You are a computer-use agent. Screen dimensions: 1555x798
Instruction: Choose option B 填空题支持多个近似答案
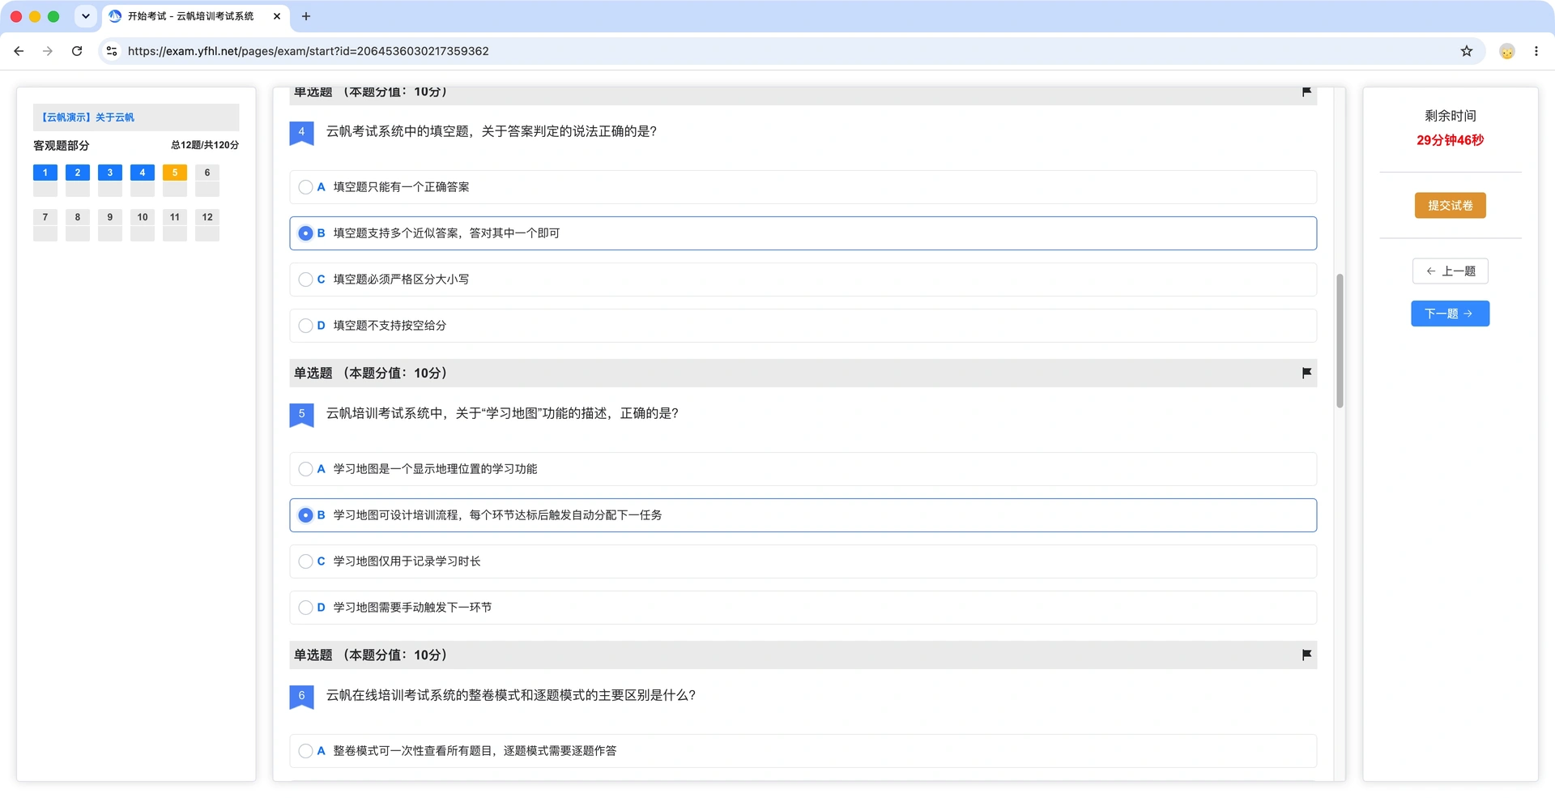pos(803,233)
